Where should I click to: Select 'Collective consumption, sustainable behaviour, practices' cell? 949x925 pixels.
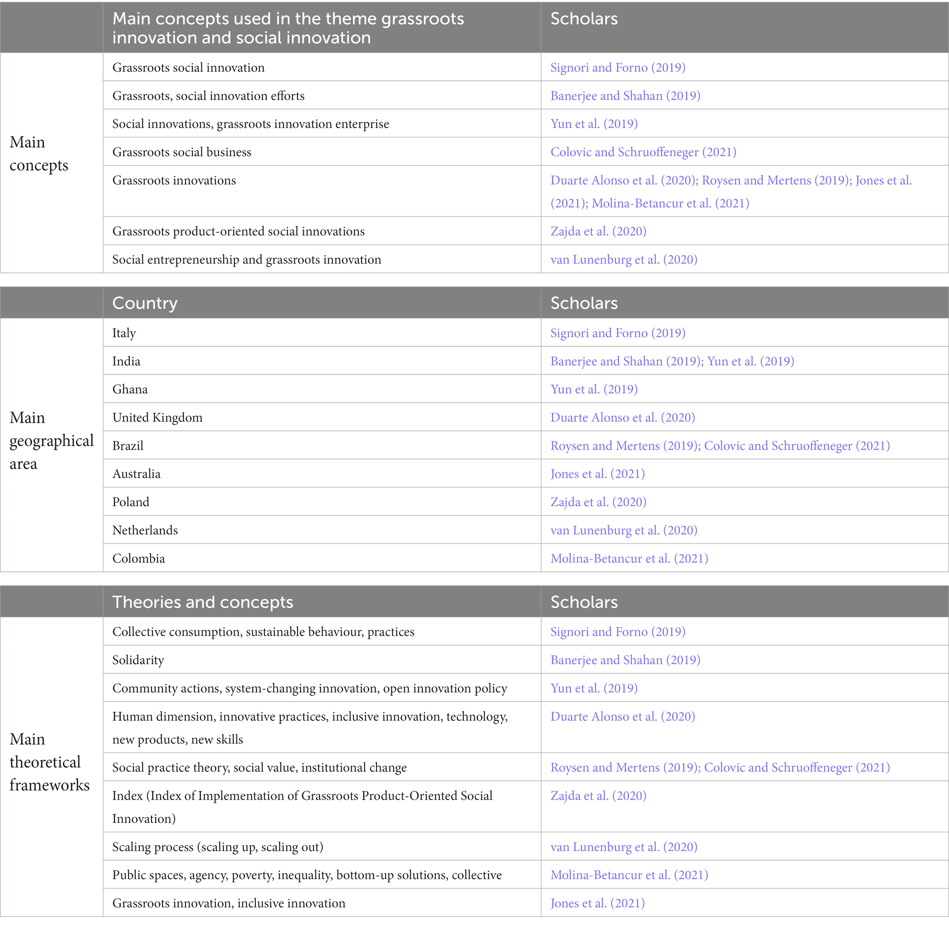(322, 631)
